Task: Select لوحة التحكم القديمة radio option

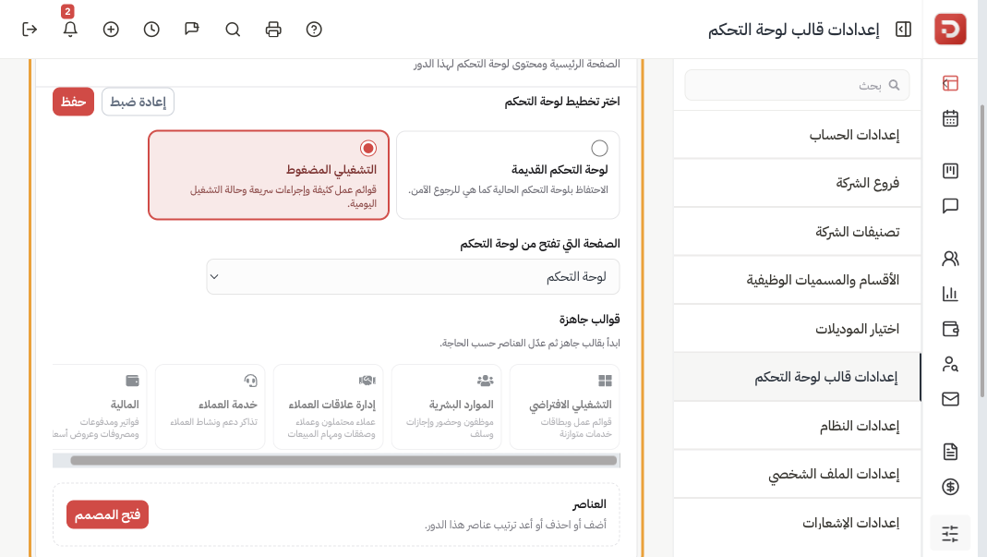Action: (x=599, y=148)
